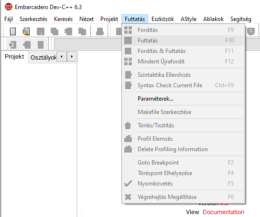This screenshot has height=217, width=260.
Task: Open the Projekt menu in the menu bar
Action: 109,19
